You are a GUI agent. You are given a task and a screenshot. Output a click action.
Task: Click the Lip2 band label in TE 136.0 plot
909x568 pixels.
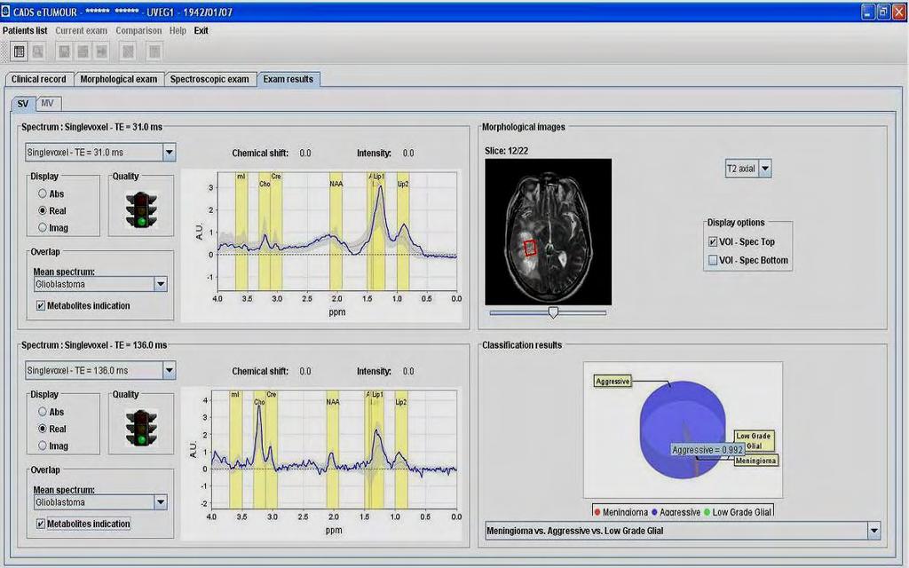pyautogui.click(x=401, y=402)
